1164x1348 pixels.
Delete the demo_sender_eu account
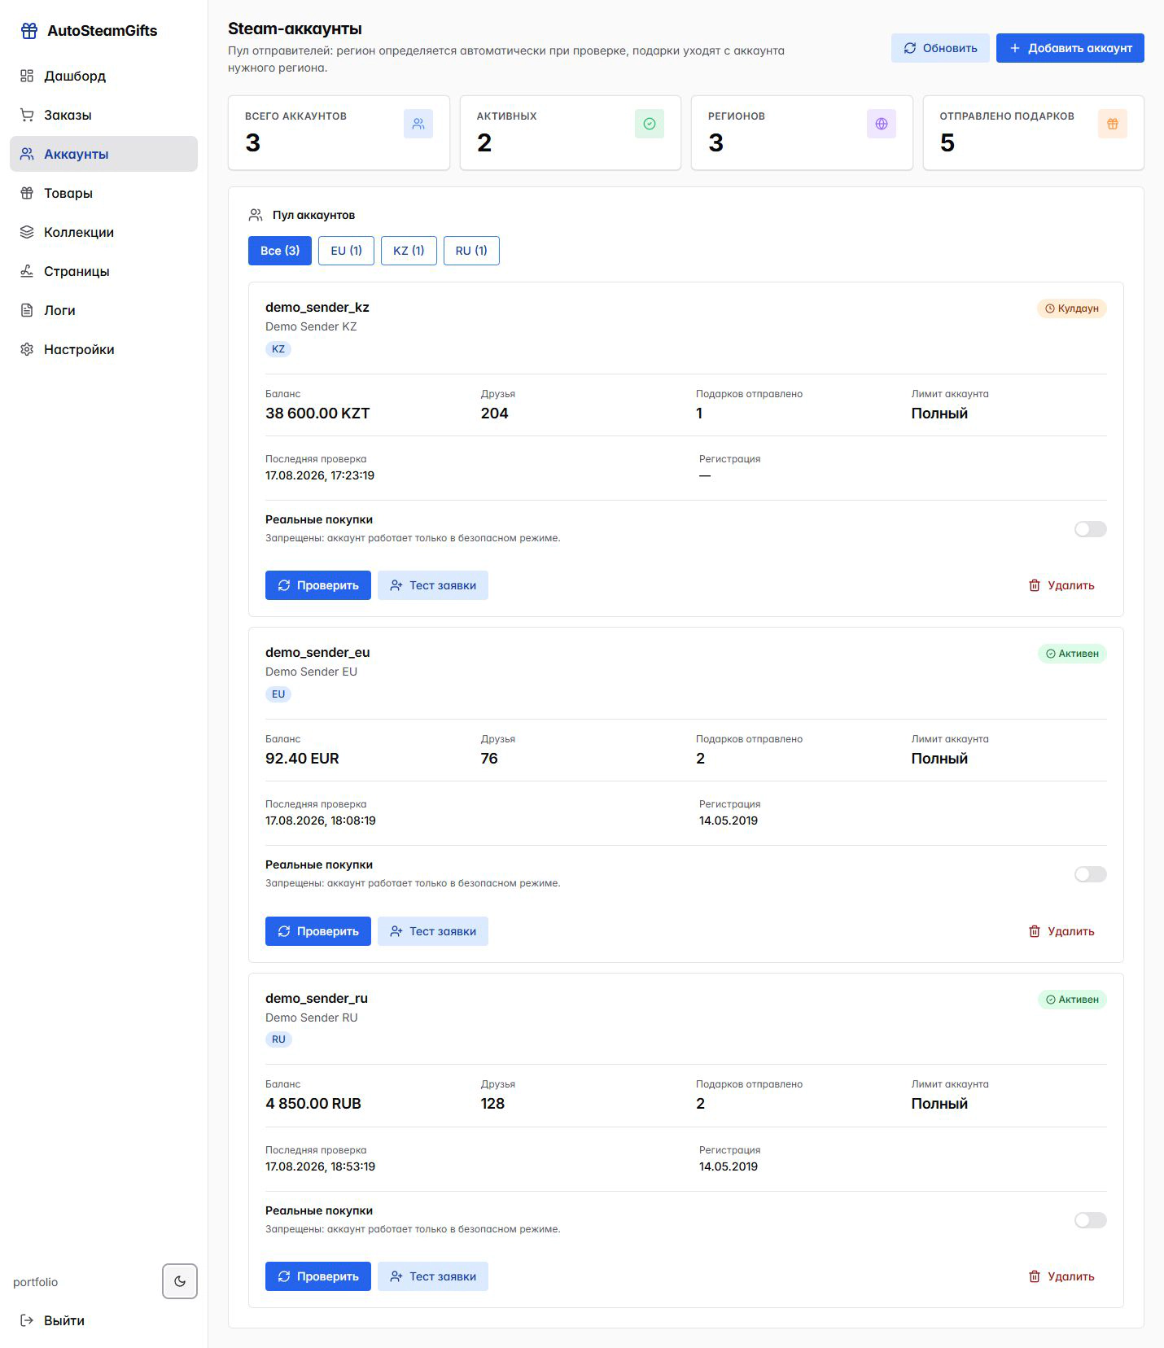coord(1061,931)
